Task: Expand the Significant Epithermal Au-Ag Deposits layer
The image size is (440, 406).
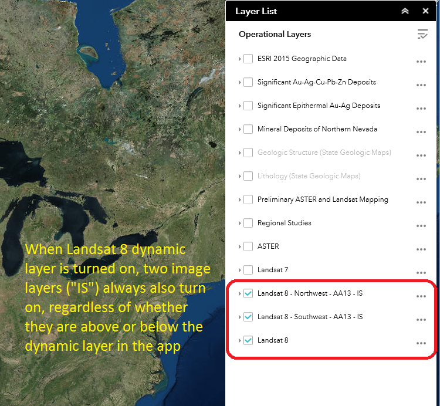Action: click(239, 106)
